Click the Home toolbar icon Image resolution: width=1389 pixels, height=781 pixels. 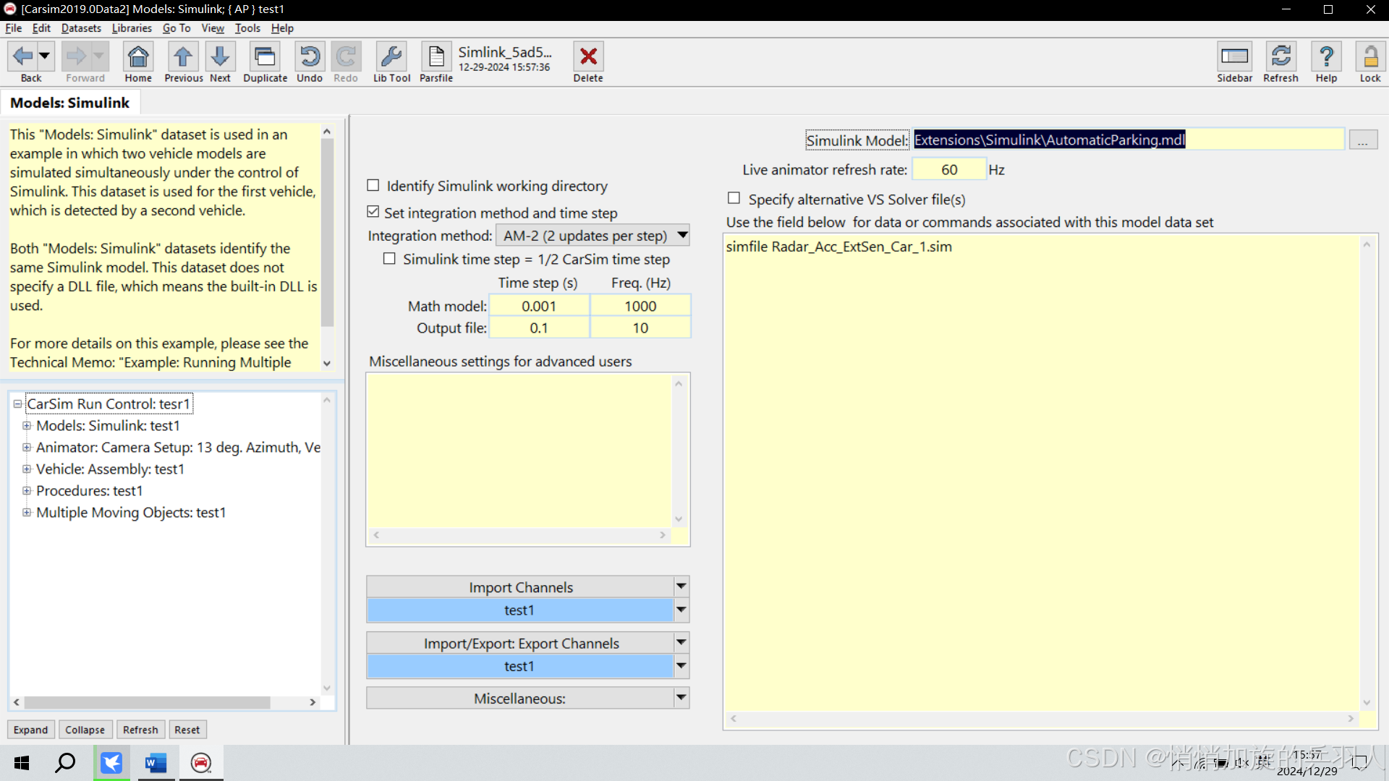pyautogui.click(x=138, y=57)
